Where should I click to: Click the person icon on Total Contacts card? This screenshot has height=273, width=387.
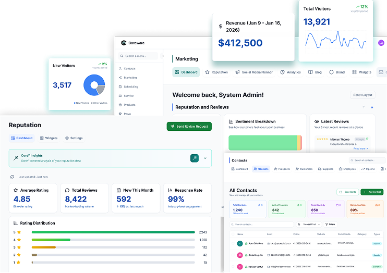coord(259,205)
